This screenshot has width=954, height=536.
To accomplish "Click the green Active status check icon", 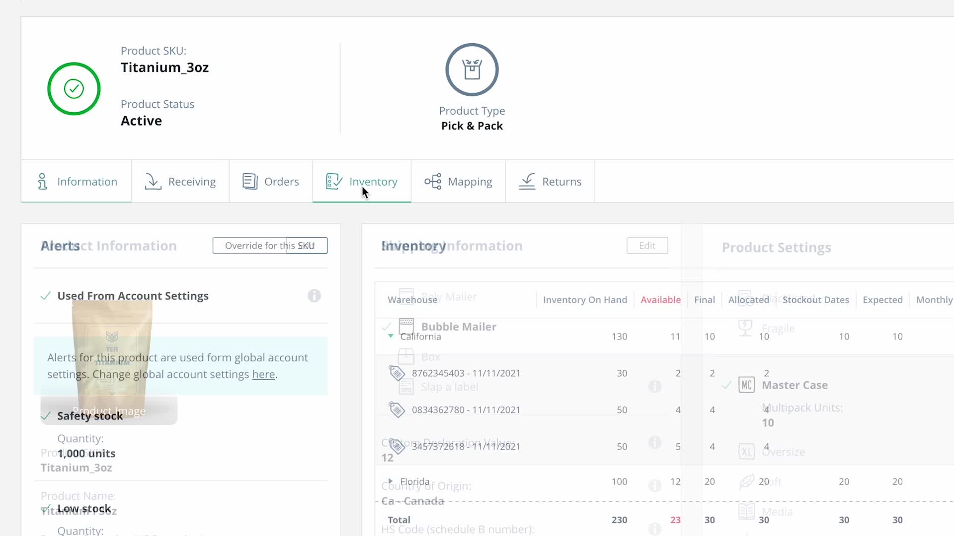I will (74, 89).
